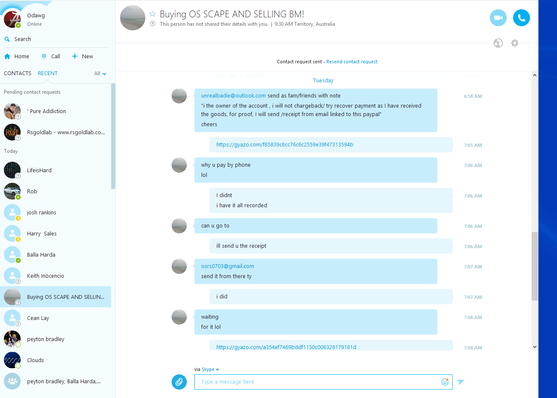
Task: Click the Pending contact requests header
Action: click(32, 92)
